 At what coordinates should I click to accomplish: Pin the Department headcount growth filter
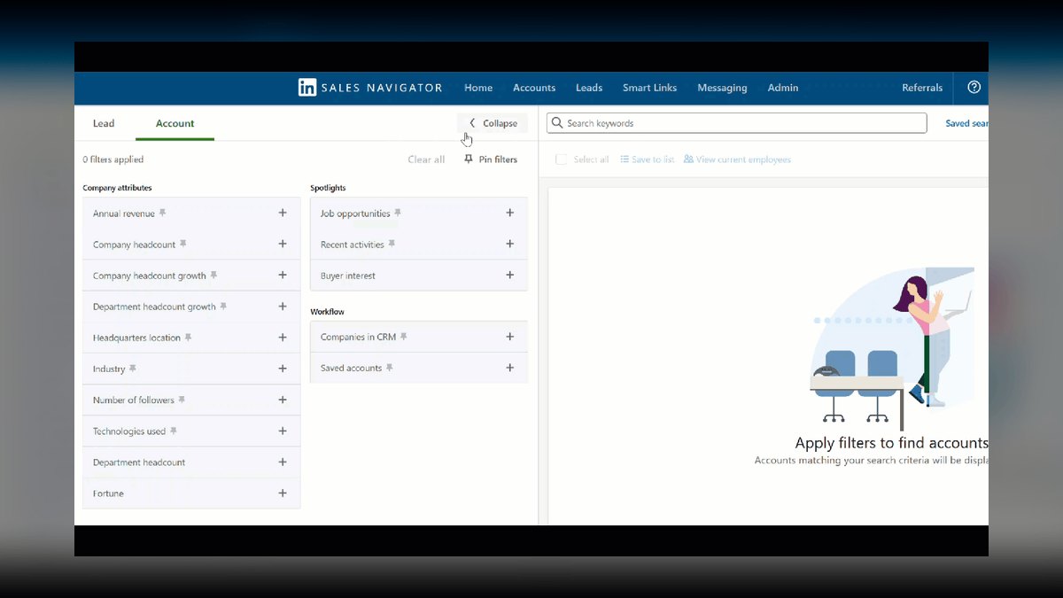(223, 306)
